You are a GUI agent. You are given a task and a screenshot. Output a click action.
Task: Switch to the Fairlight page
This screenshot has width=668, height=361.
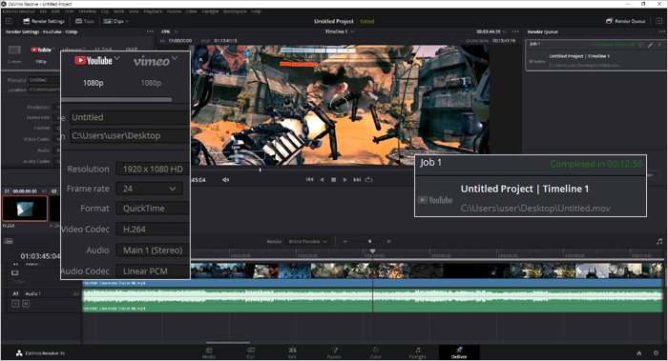pyautogui.click(x=418, y=352)
